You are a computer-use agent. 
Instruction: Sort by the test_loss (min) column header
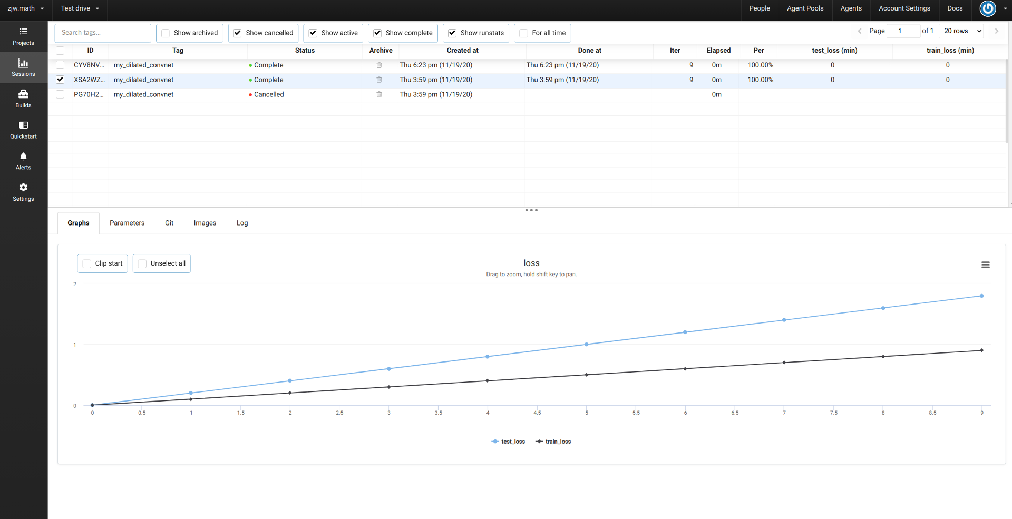click(834, 51)
